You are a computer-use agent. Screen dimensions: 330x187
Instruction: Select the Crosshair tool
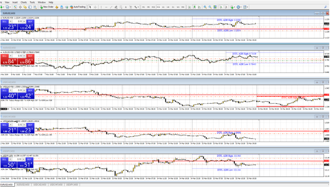(x=95, y=7)
